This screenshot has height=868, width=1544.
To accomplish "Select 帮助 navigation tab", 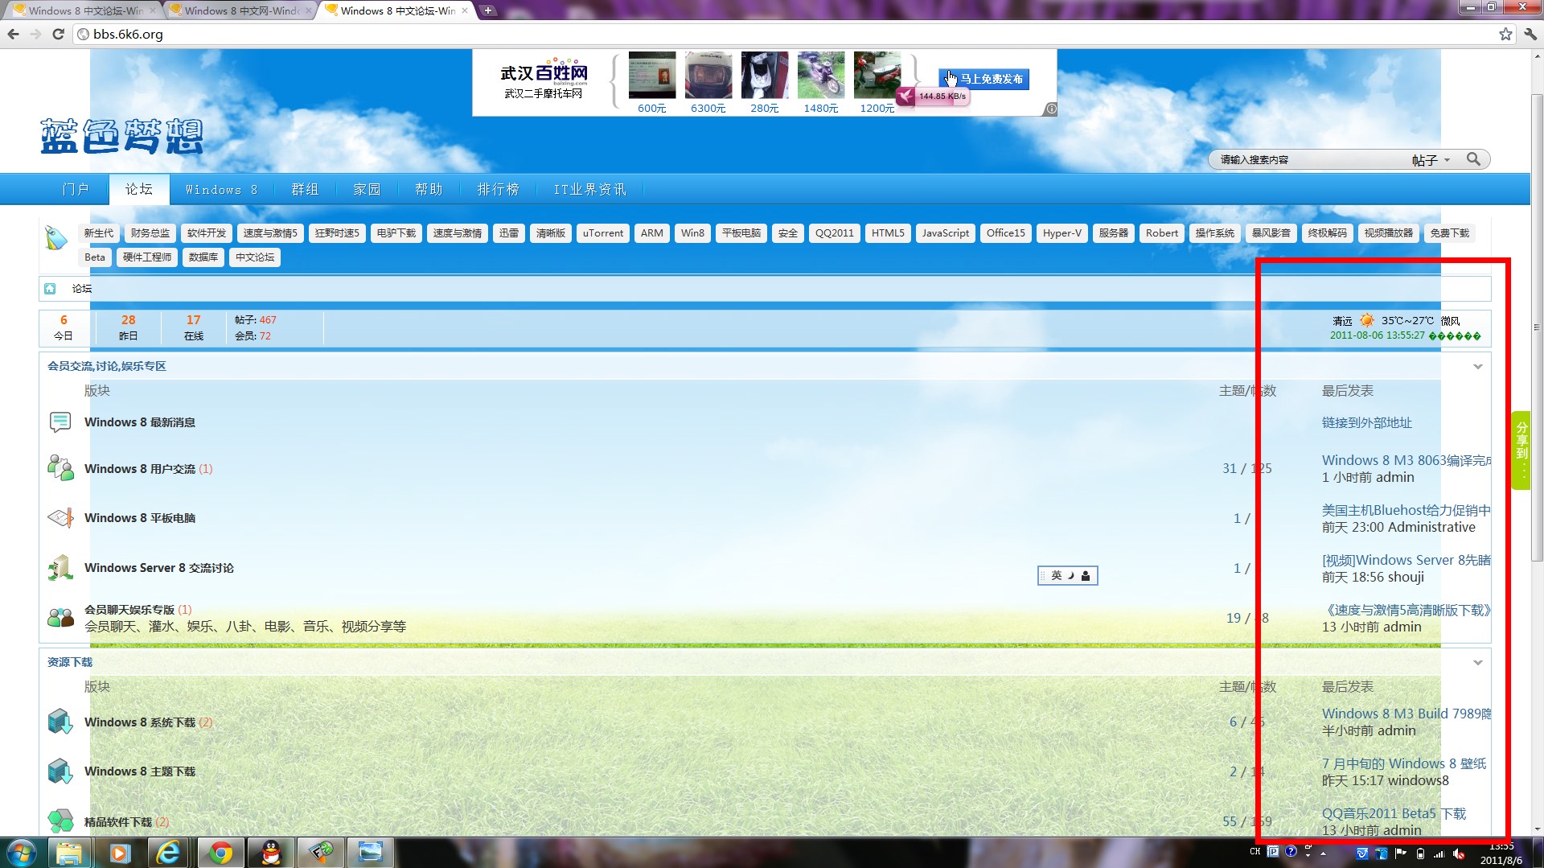I will (x=429, y=189).
